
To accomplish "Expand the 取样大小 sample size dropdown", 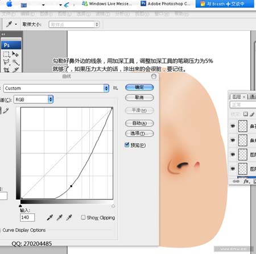I will (74, 24).
